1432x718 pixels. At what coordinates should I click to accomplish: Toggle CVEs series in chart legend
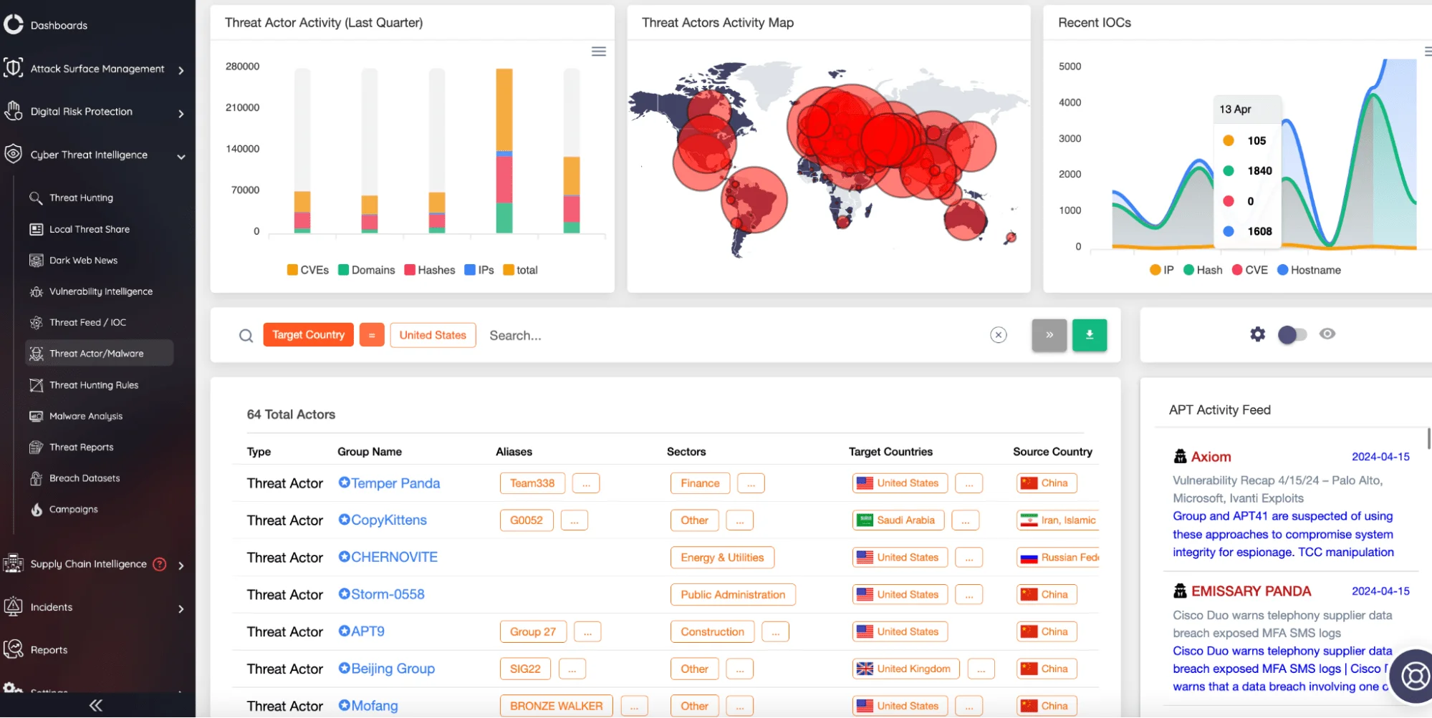point(308,270)
